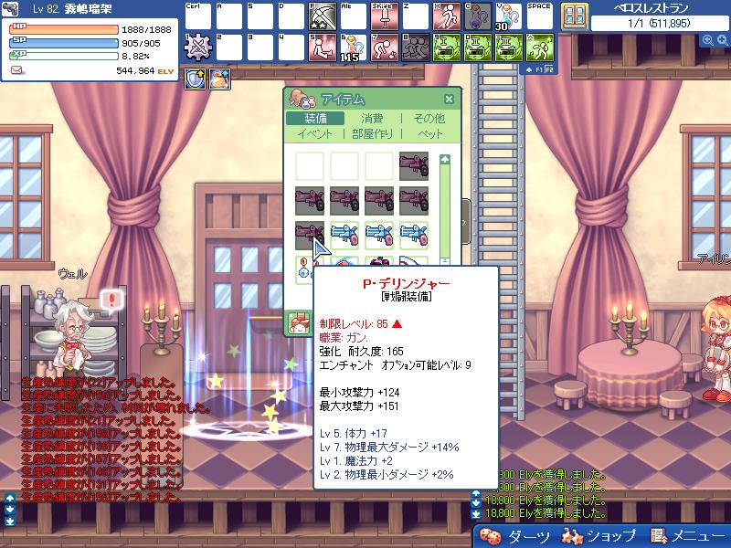Click the chat log scroll-up arrow on the left
Screen dimensions: 731x548
(10, 498)
